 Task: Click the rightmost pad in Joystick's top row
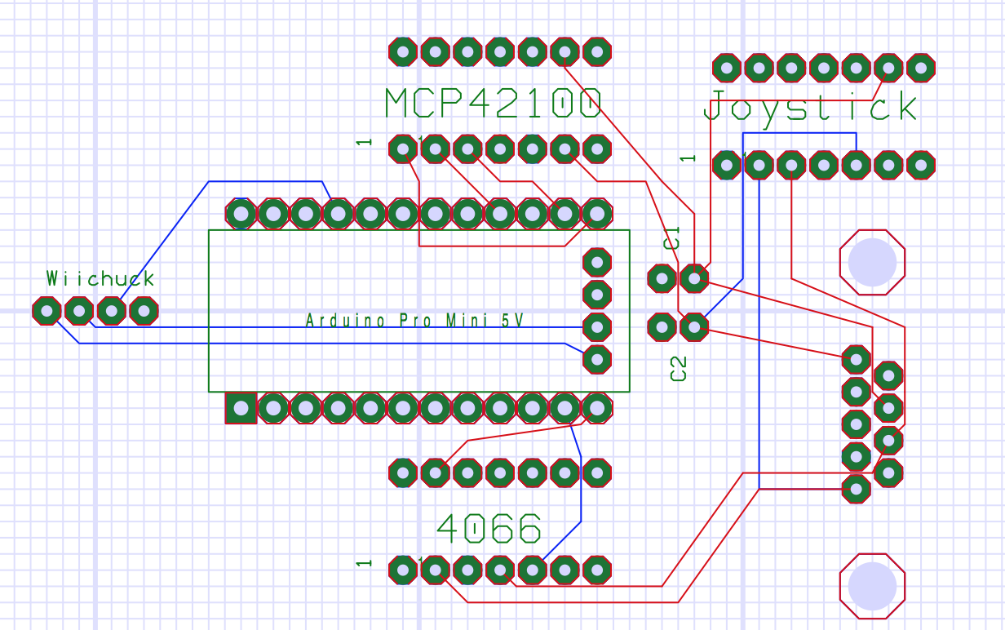[x=921, y=68]
